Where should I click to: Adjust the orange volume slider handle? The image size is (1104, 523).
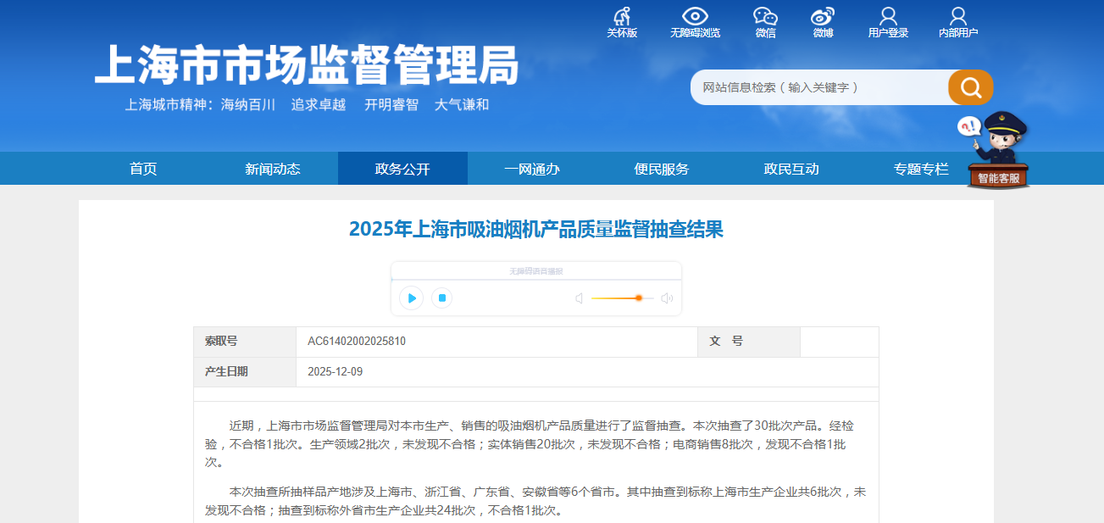(x=639, y=298)
